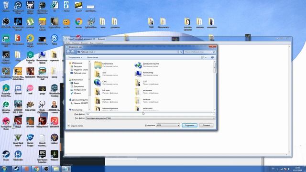Select Downloads under Favorites in the sidebar

(77, 66)
